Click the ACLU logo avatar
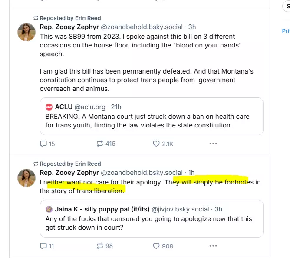Screen dimensions: 290x258 pos(49,107)
